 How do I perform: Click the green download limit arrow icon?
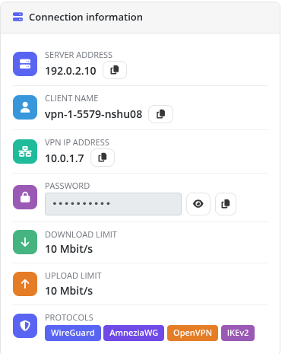pos(25,242)
